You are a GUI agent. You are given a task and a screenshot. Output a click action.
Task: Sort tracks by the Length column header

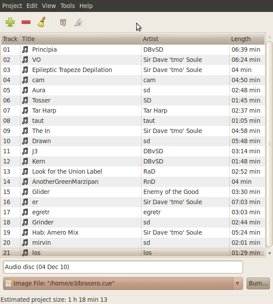[247, 39]
